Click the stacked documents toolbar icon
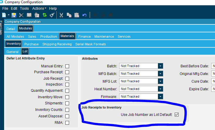Image resolution: width=215 pixels, height=130 pixels. [x=37, y=15]
